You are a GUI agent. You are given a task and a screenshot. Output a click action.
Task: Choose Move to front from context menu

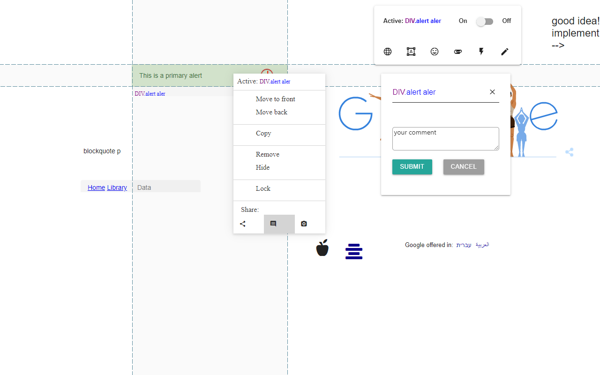pyautogui.click(x=275, y=99)
